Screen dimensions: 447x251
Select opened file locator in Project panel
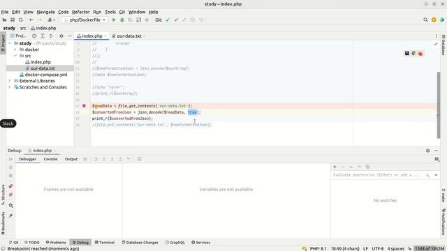[x=34, y=36]
